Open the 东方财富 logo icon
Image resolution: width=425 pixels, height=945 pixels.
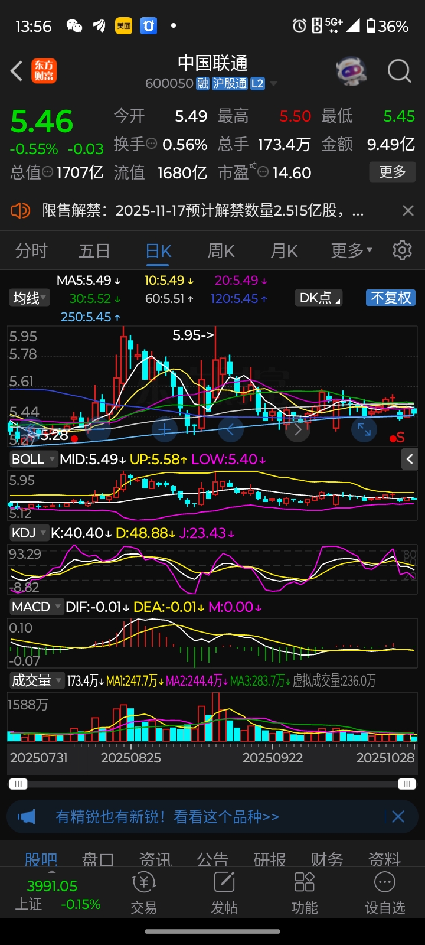(x=44, y=71)
